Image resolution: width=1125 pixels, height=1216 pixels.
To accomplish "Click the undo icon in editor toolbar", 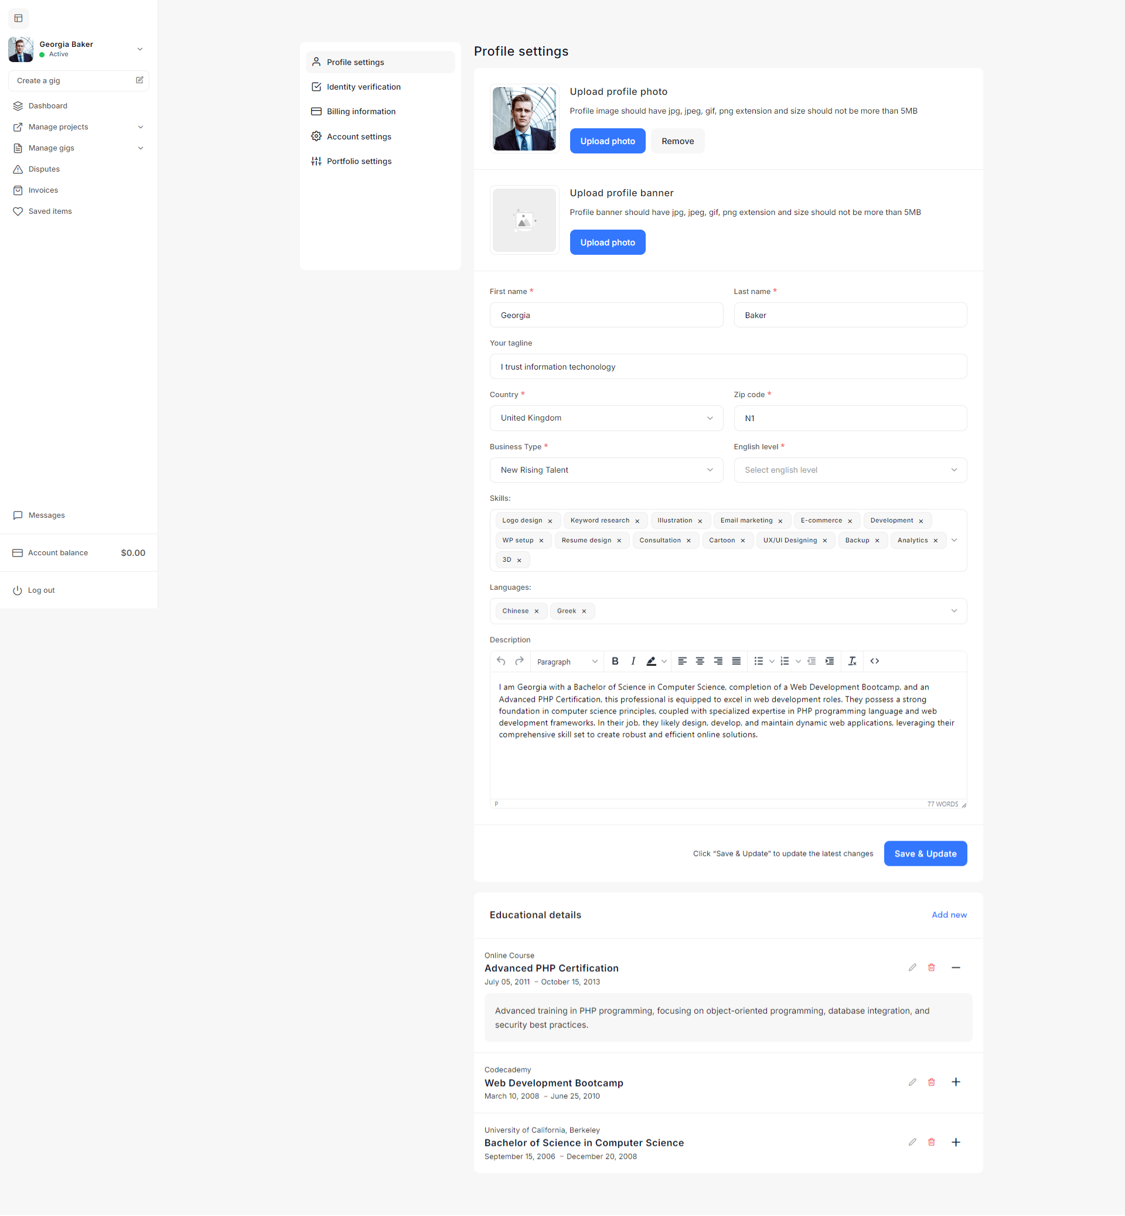I will 501,661.
